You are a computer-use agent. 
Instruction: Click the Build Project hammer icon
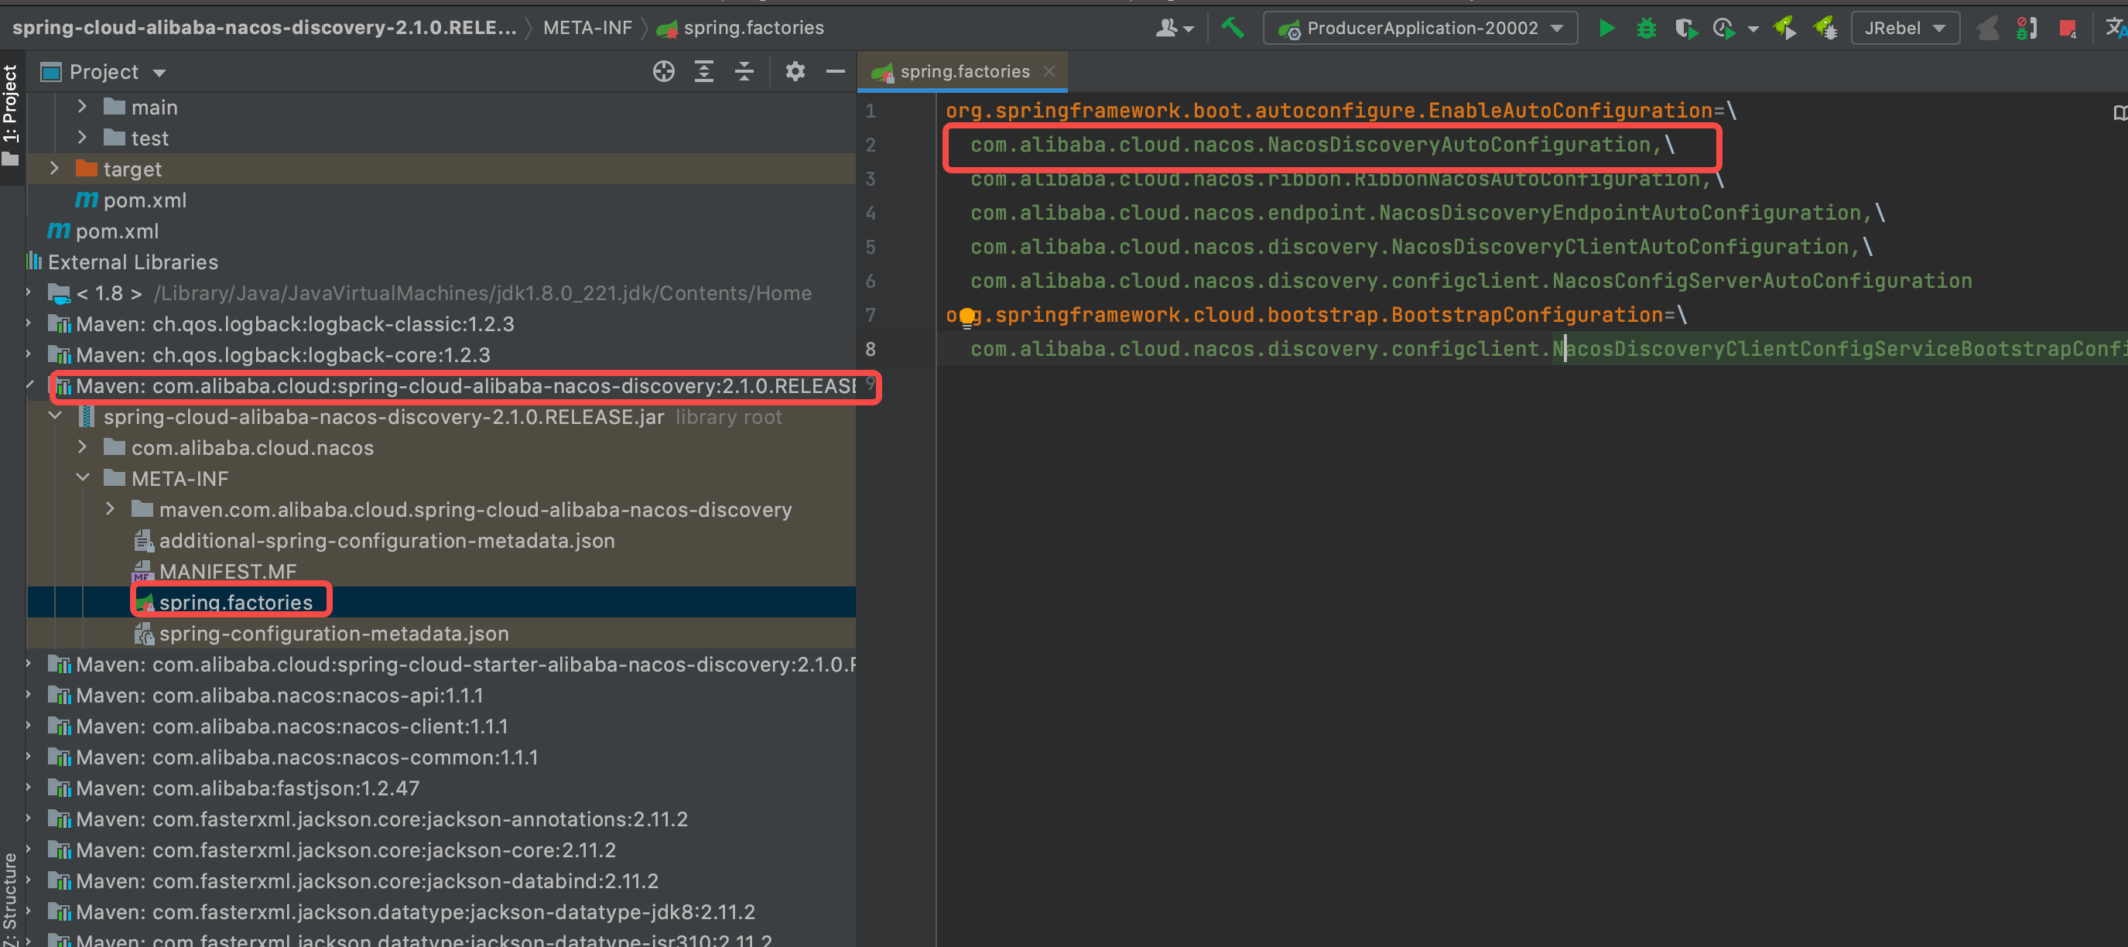coord(1233,28)
